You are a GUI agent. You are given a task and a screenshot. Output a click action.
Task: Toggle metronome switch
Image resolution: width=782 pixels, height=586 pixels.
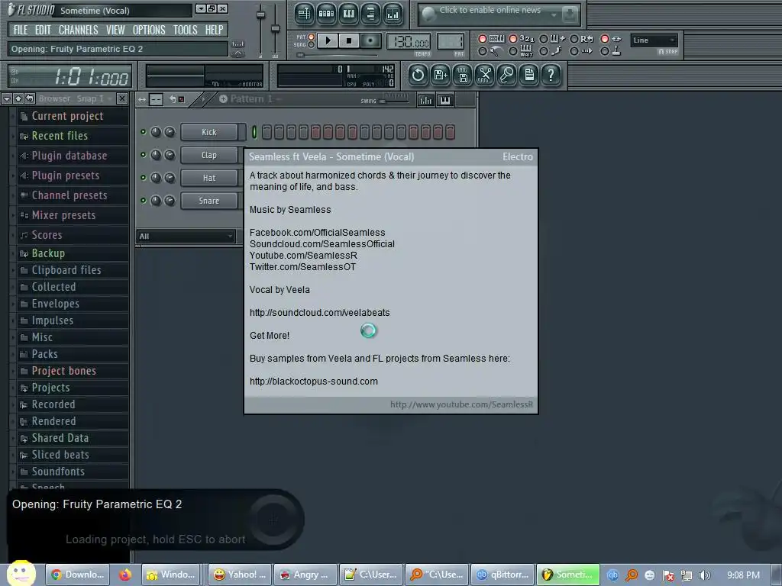point(483,51)
